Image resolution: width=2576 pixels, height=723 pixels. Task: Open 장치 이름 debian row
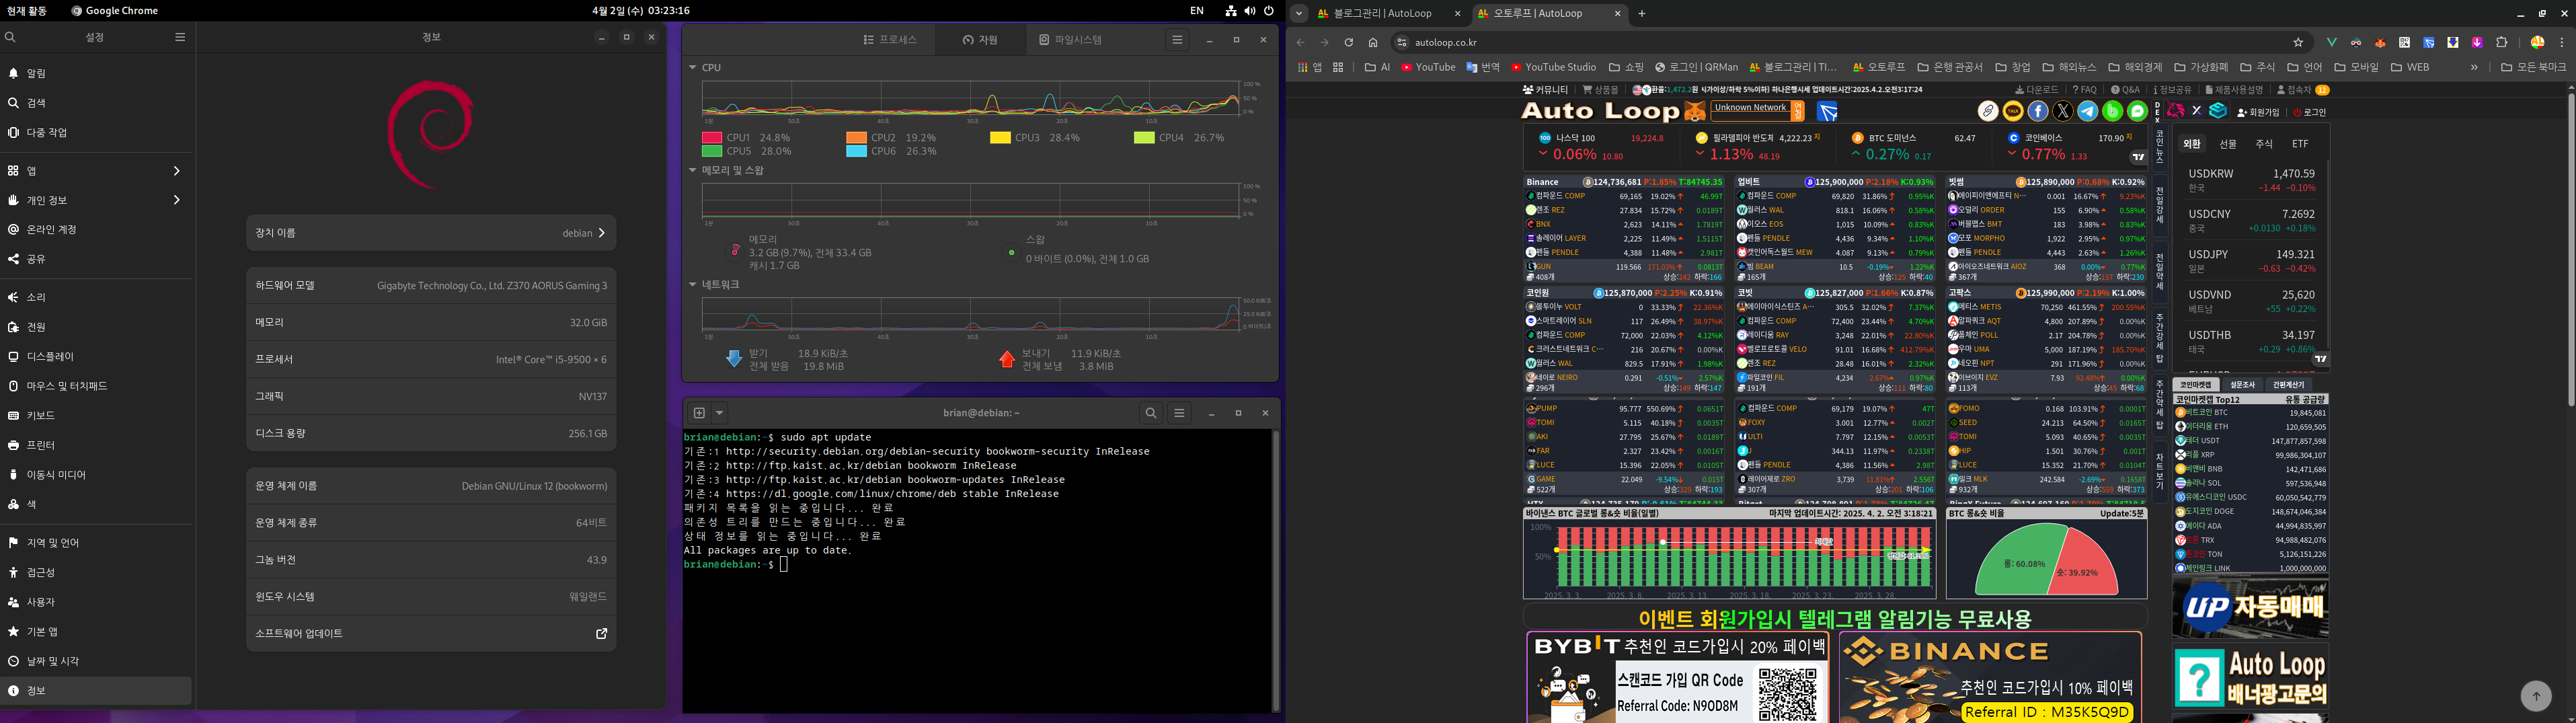431,233
